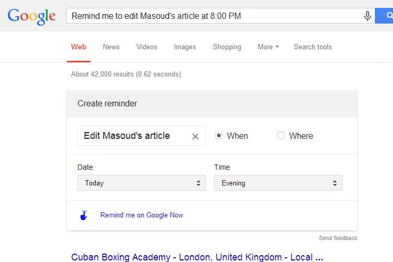Click into the Google search query field

pos(214,16)
